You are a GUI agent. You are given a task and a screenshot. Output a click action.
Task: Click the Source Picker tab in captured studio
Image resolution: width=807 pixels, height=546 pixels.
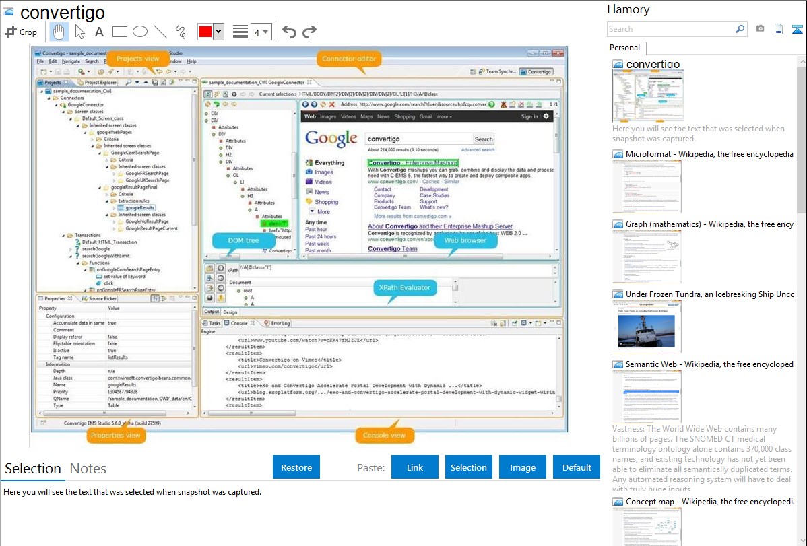(x=99, y=298)
